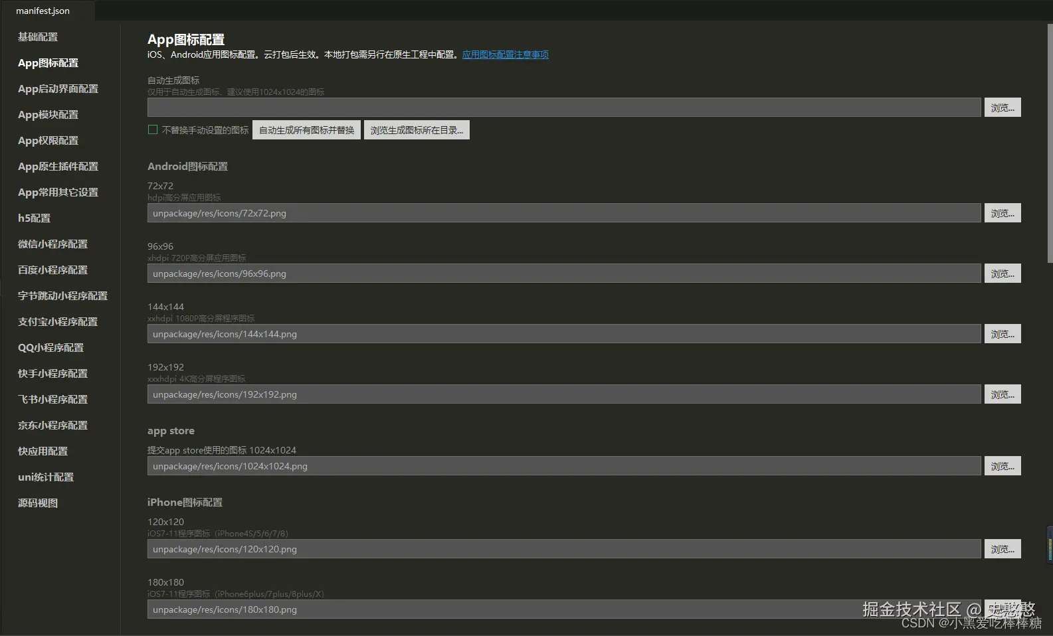Viewport: 1053px width, 636px height.
Task: Open App启动界面配置 section
Action: click(58, 89)
